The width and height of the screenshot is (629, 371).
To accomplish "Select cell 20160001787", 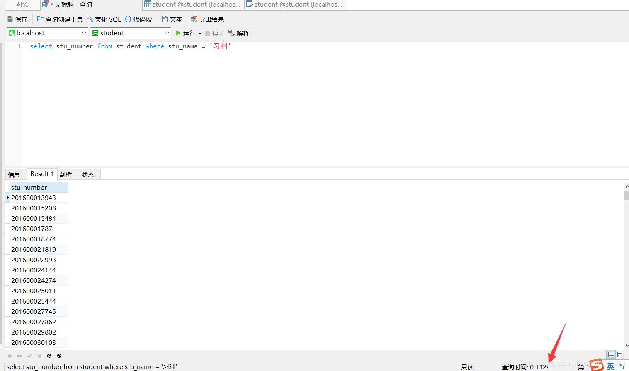I will 39,229.
